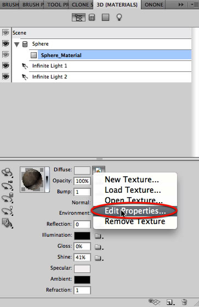Select the 3D paint bucket material tool
The image size is (199, 307).
pyautogui.click(x=7, y=223)
